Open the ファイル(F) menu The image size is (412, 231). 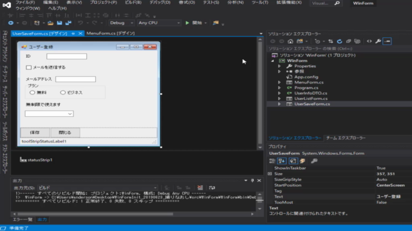[25, 3]
